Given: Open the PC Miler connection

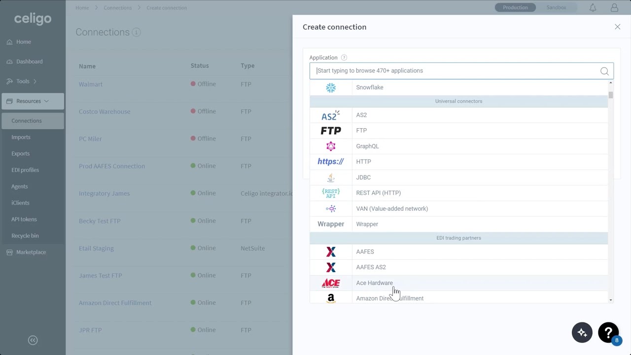Looking at the screenshot, I should (90, 139).
